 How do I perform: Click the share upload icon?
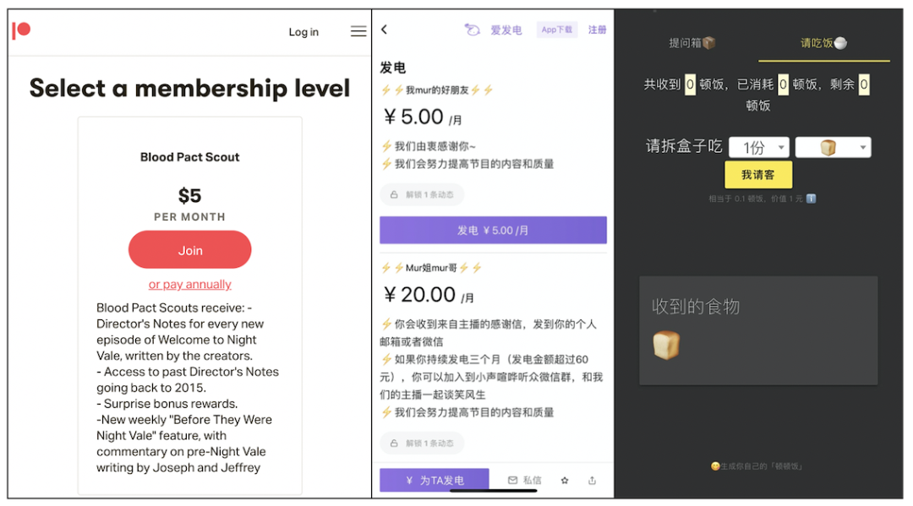click(x=592, y=481)
